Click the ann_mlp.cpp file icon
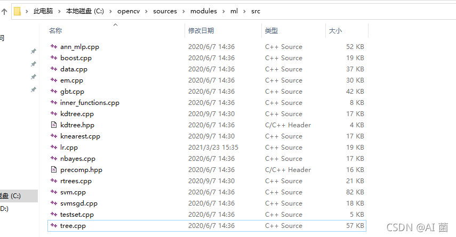This screenshot has width=456, height=237. pos(54,46)
